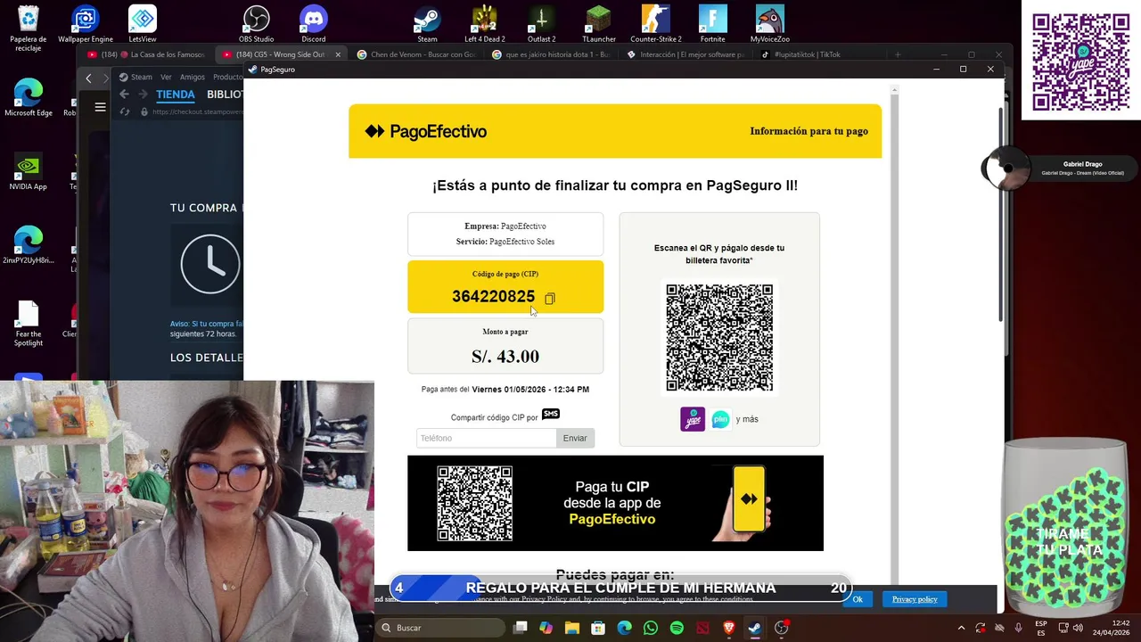The image size is (1141, 642).
Task: Open the Steam menu in Steam window
Action: [x=136, y=77]
